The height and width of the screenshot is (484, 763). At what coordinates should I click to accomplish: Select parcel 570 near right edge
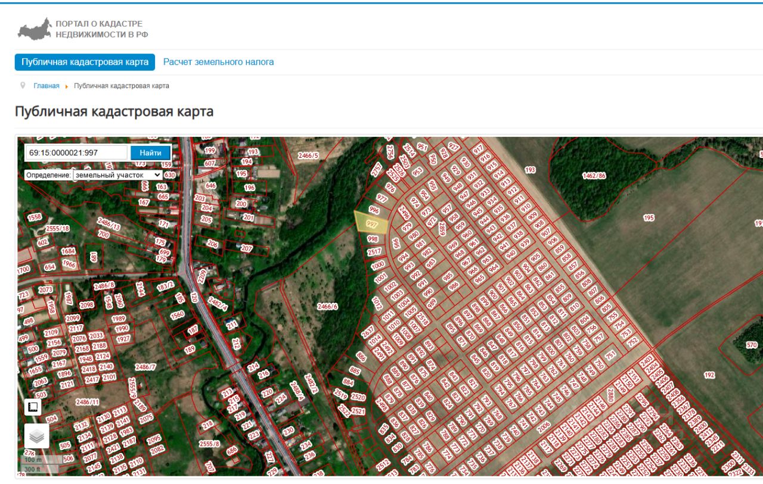tap(752, 345)
